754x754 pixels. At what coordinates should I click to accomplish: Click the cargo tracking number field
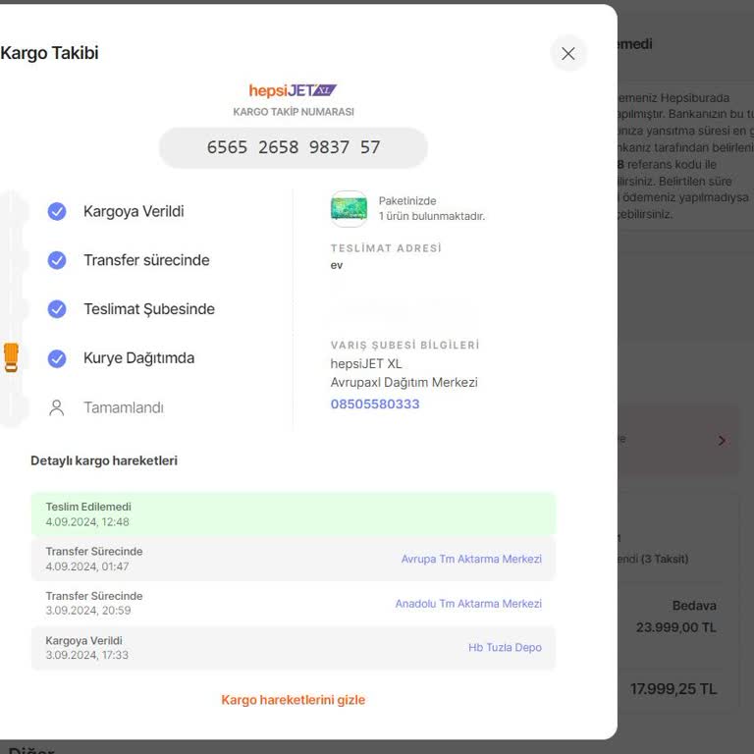(293, 147)
